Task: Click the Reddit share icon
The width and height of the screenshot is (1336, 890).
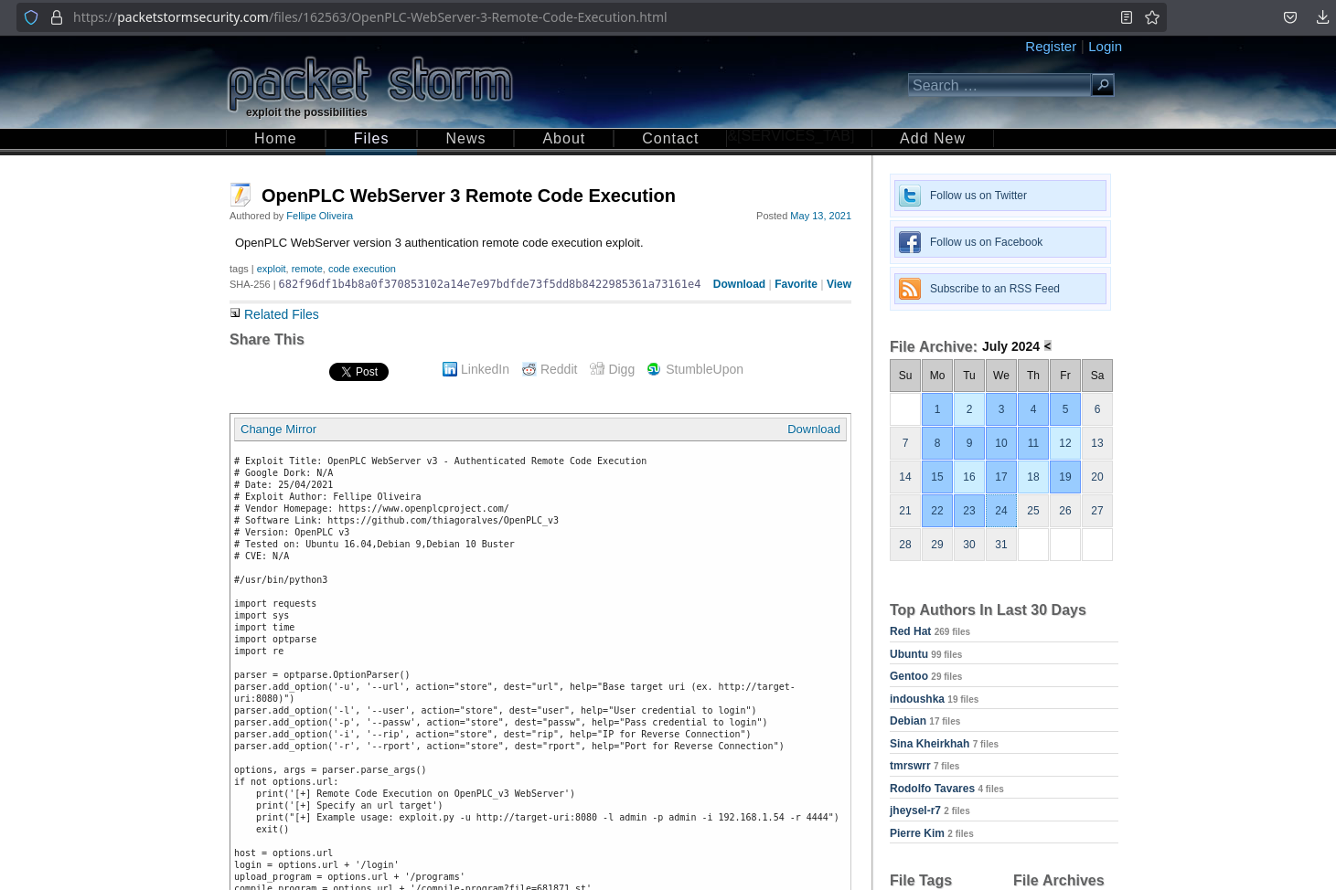Action: [x=529, y=369]
